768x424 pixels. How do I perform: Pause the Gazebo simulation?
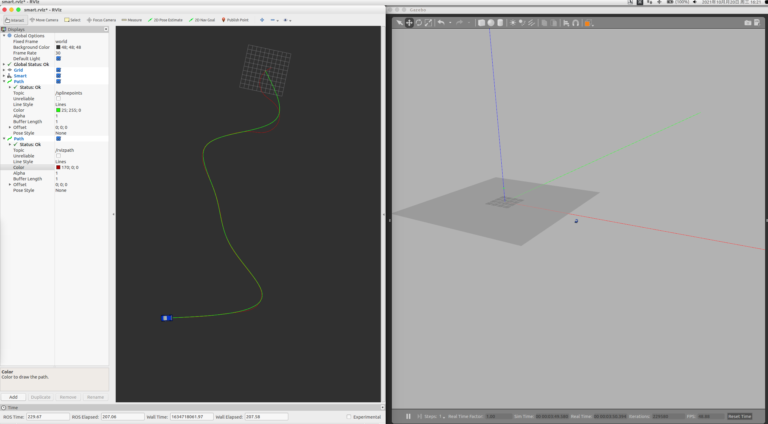408,416
